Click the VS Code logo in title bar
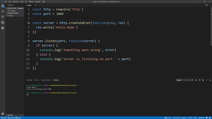The width and height of the screenshot is (212, 119). 2,2
